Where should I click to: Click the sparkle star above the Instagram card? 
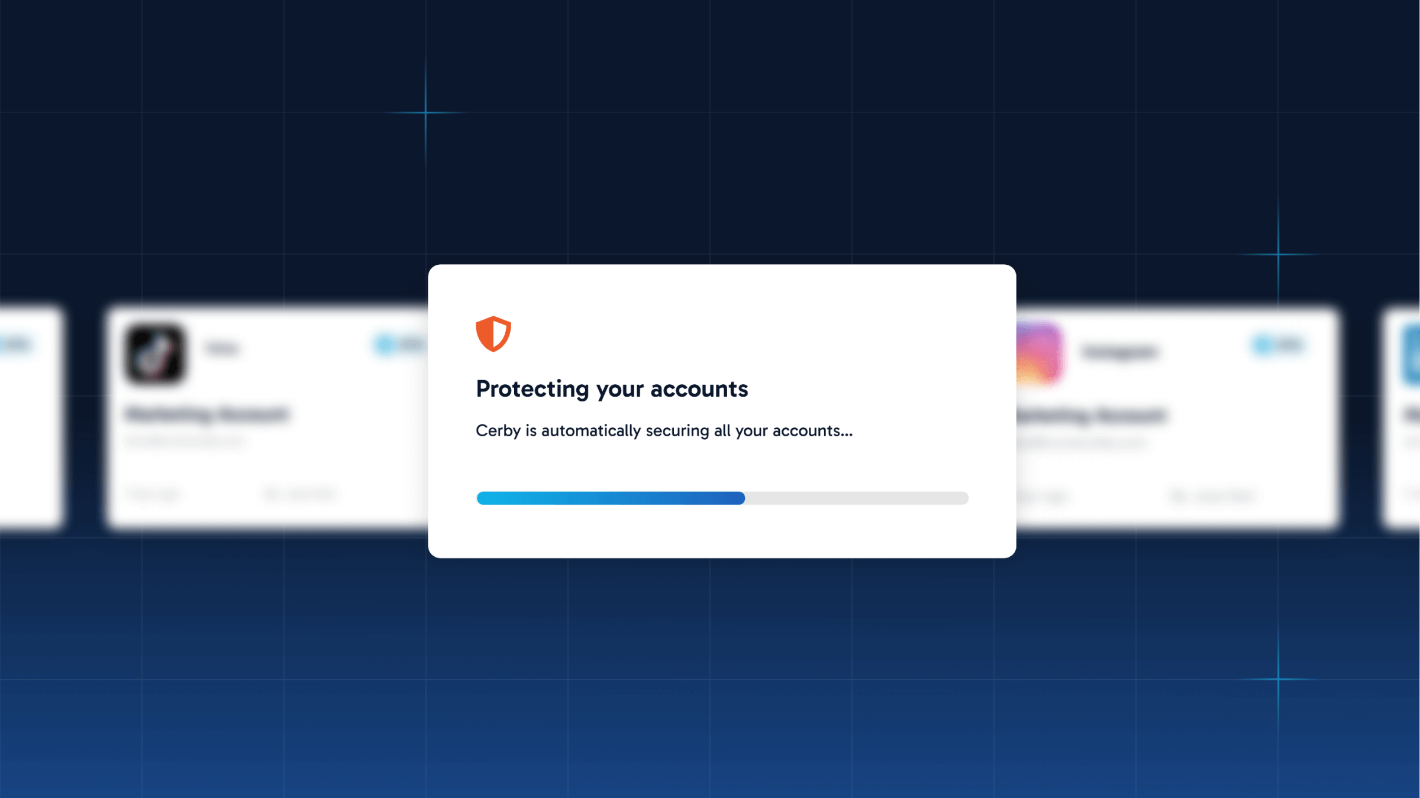click(1278, 254)
